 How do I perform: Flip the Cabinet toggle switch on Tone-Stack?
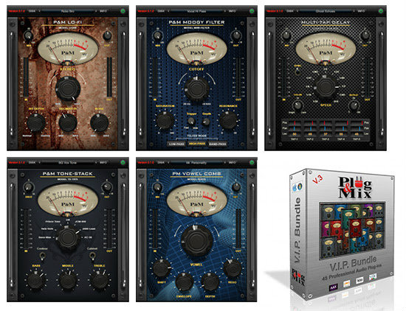[x=92, y=256]
